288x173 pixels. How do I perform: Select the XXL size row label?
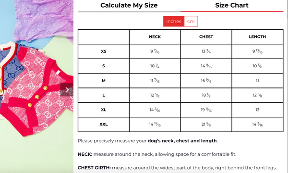104,124
